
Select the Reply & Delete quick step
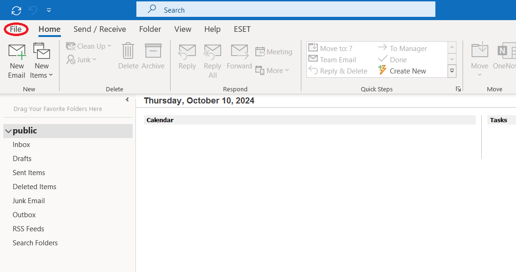(338, 71)
